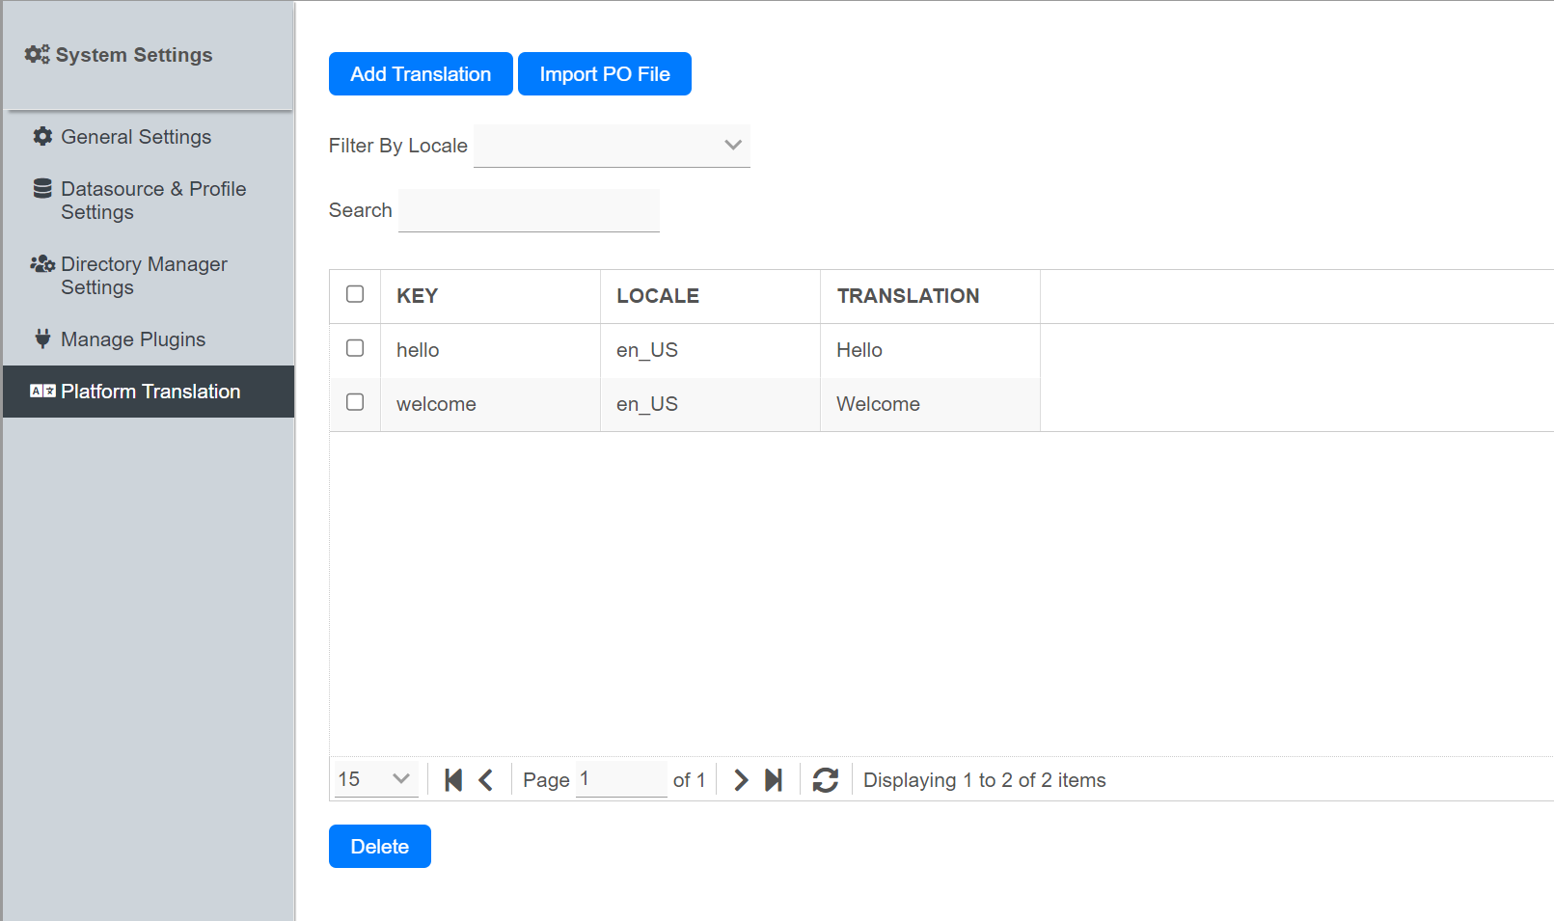Jump to the last page of results
1554x921 pixels.
(774, 780)
